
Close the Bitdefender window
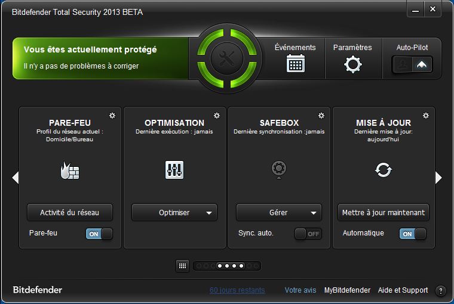point(432,10)
